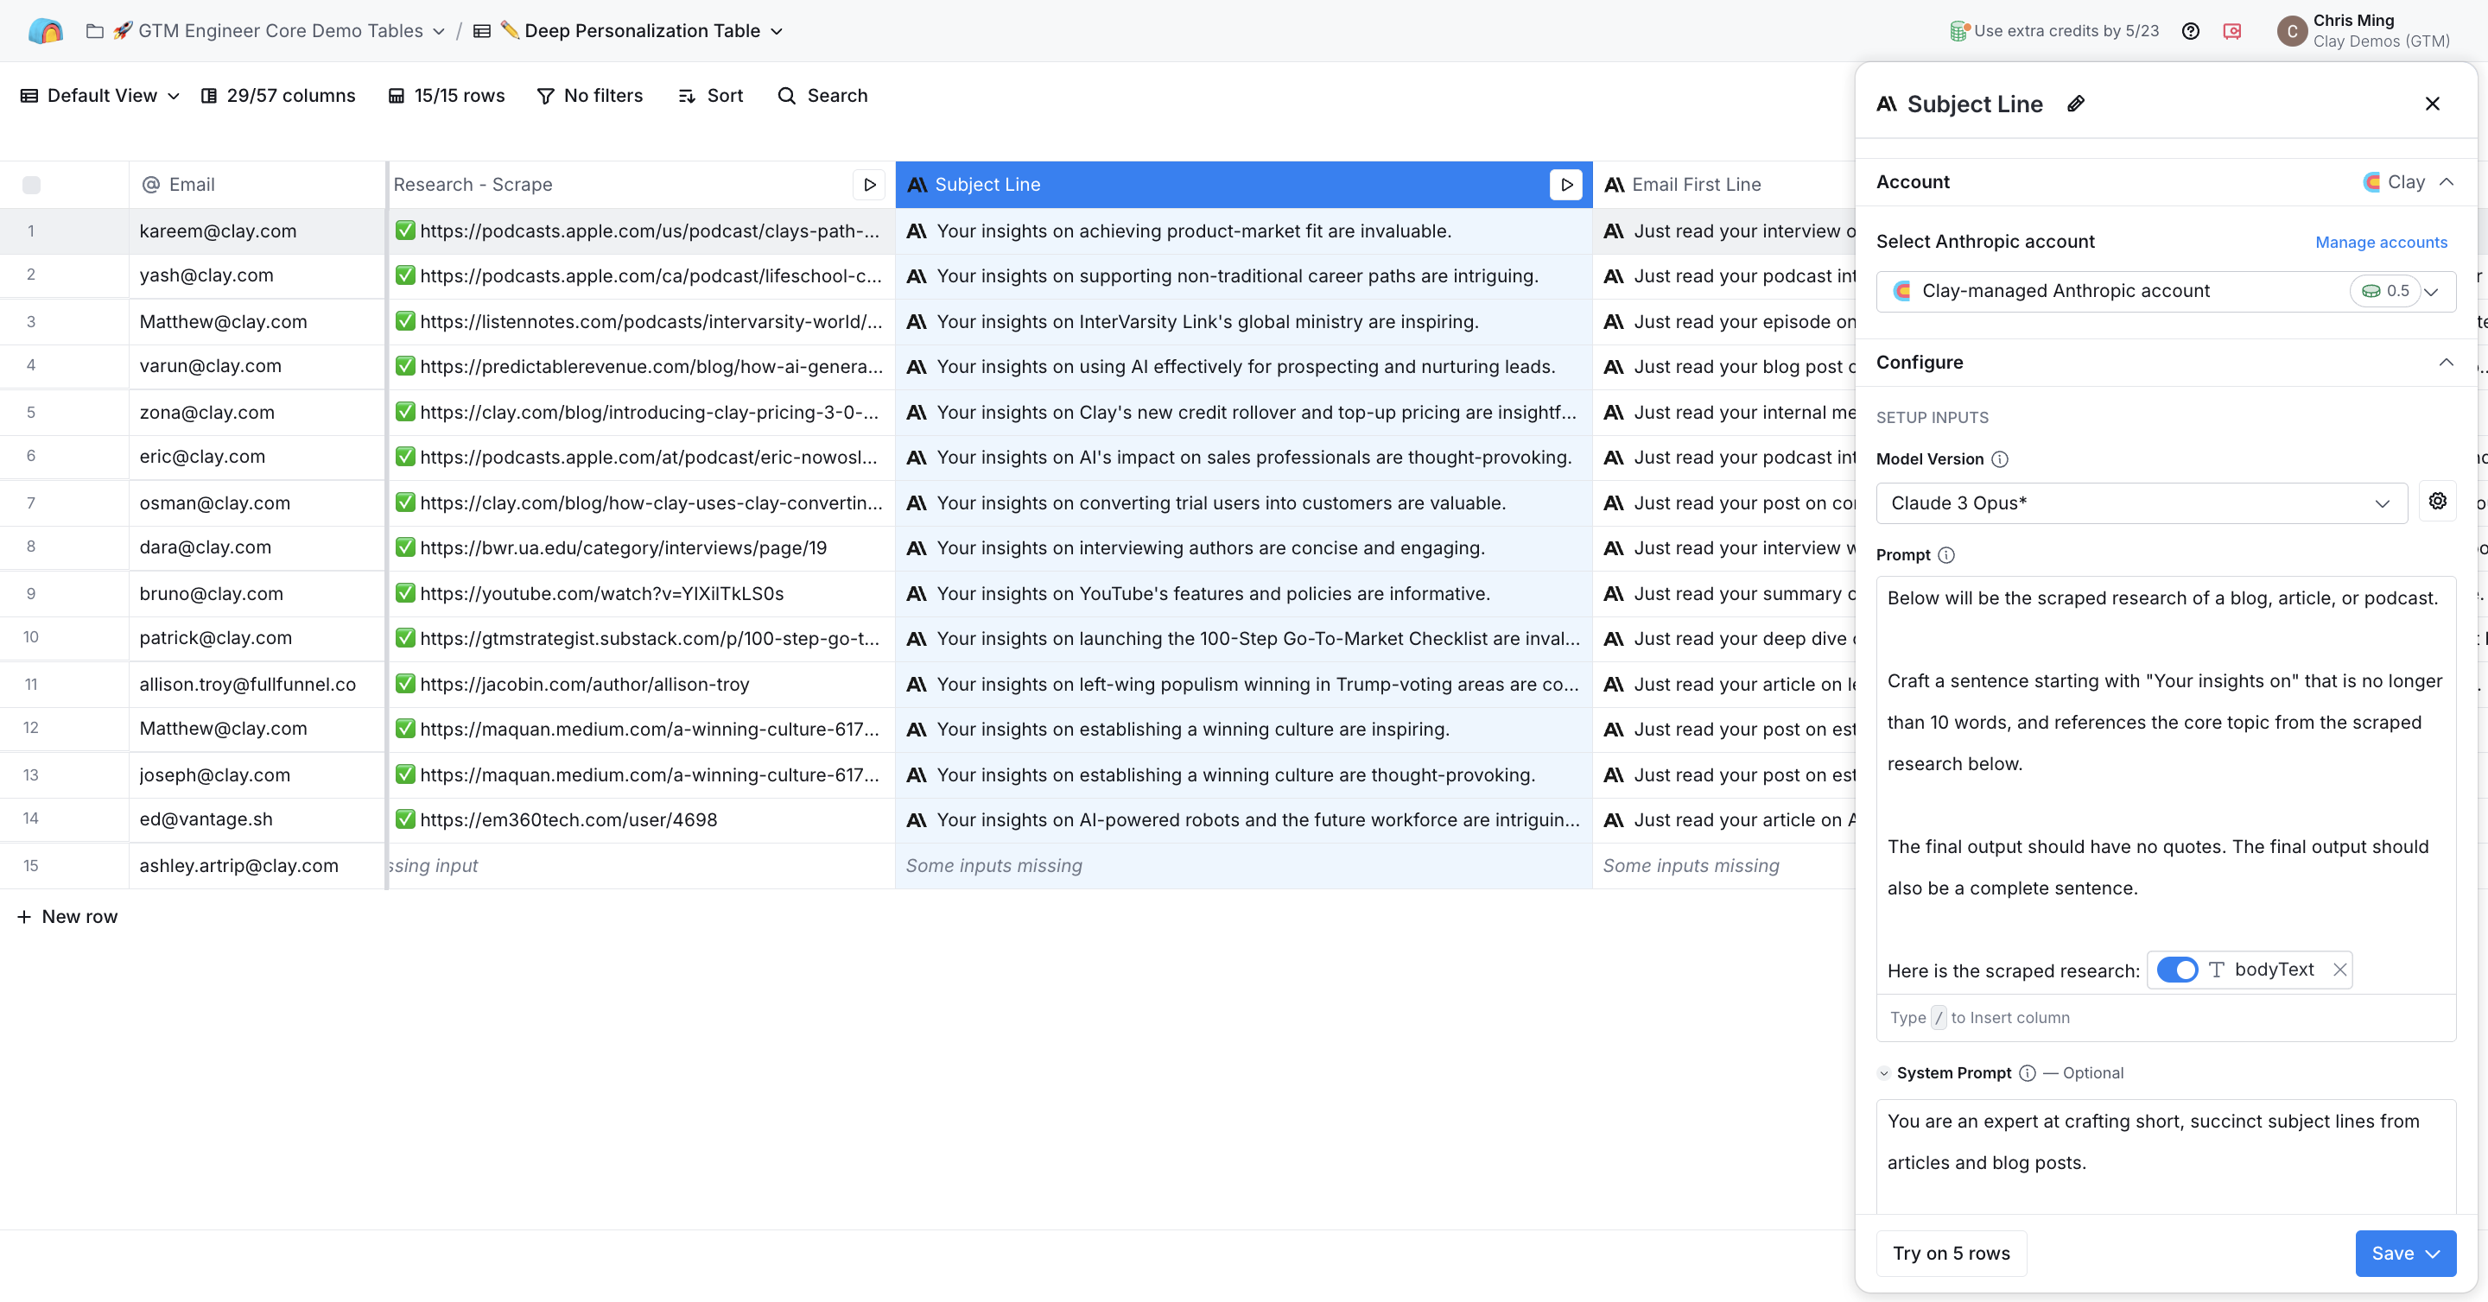
Task: Open the Default View dropdown
Action: click(98, 96)
